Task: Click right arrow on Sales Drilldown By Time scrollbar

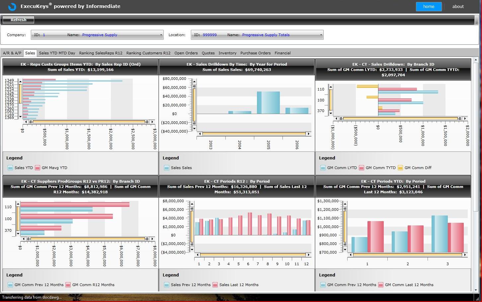Action: pos(309,134)
